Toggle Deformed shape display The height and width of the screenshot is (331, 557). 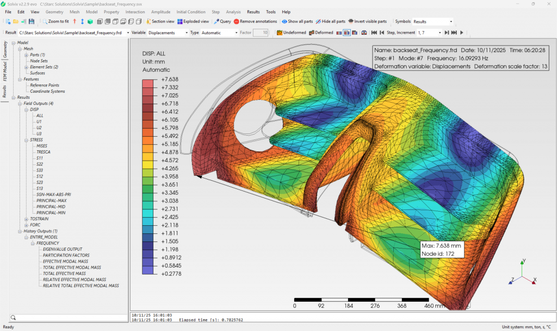click(321, 33)
